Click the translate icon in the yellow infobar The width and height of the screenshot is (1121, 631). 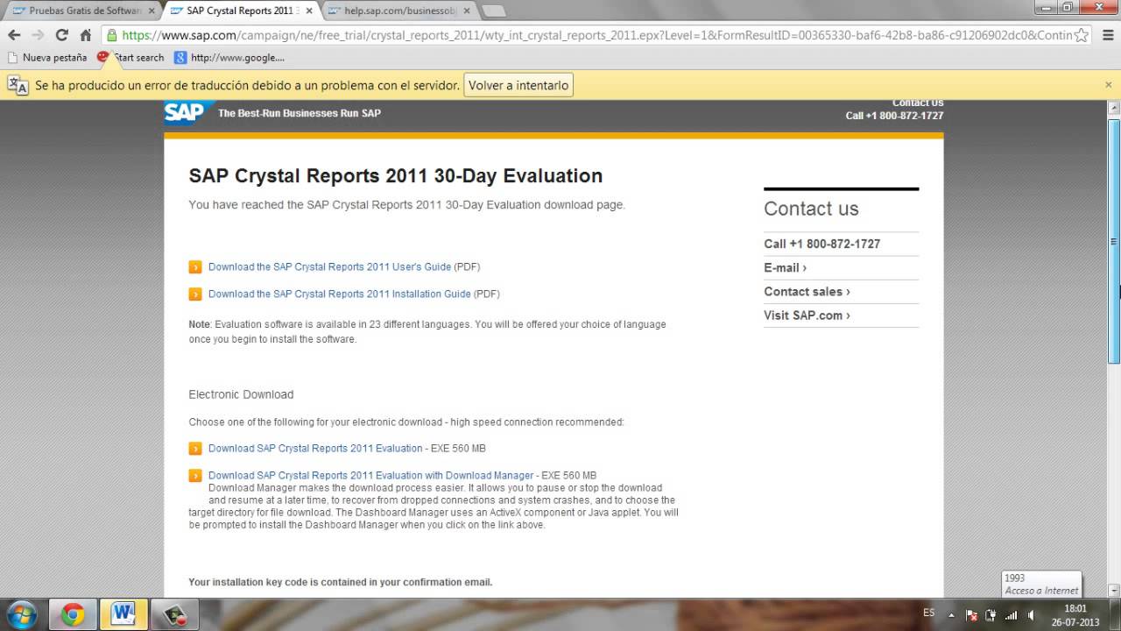point(18,85)
